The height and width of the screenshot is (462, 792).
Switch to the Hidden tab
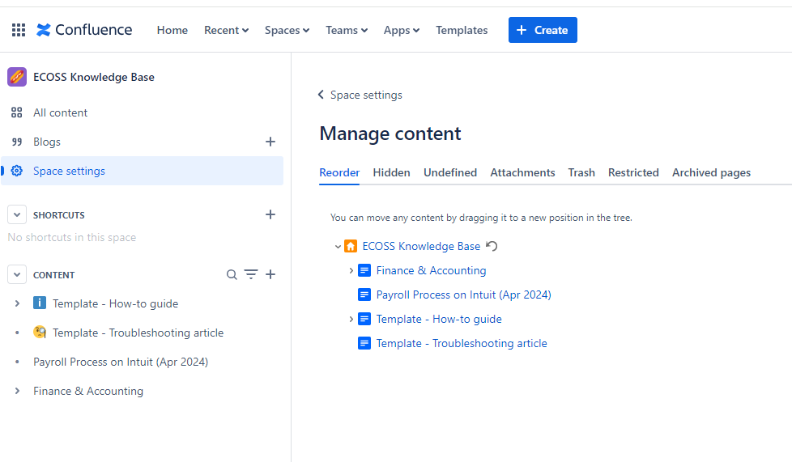pos(391,172)
